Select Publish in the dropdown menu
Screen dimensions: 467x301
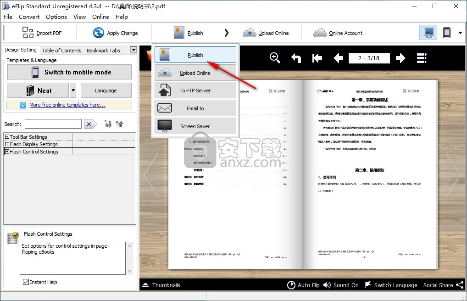pos(195,55)
